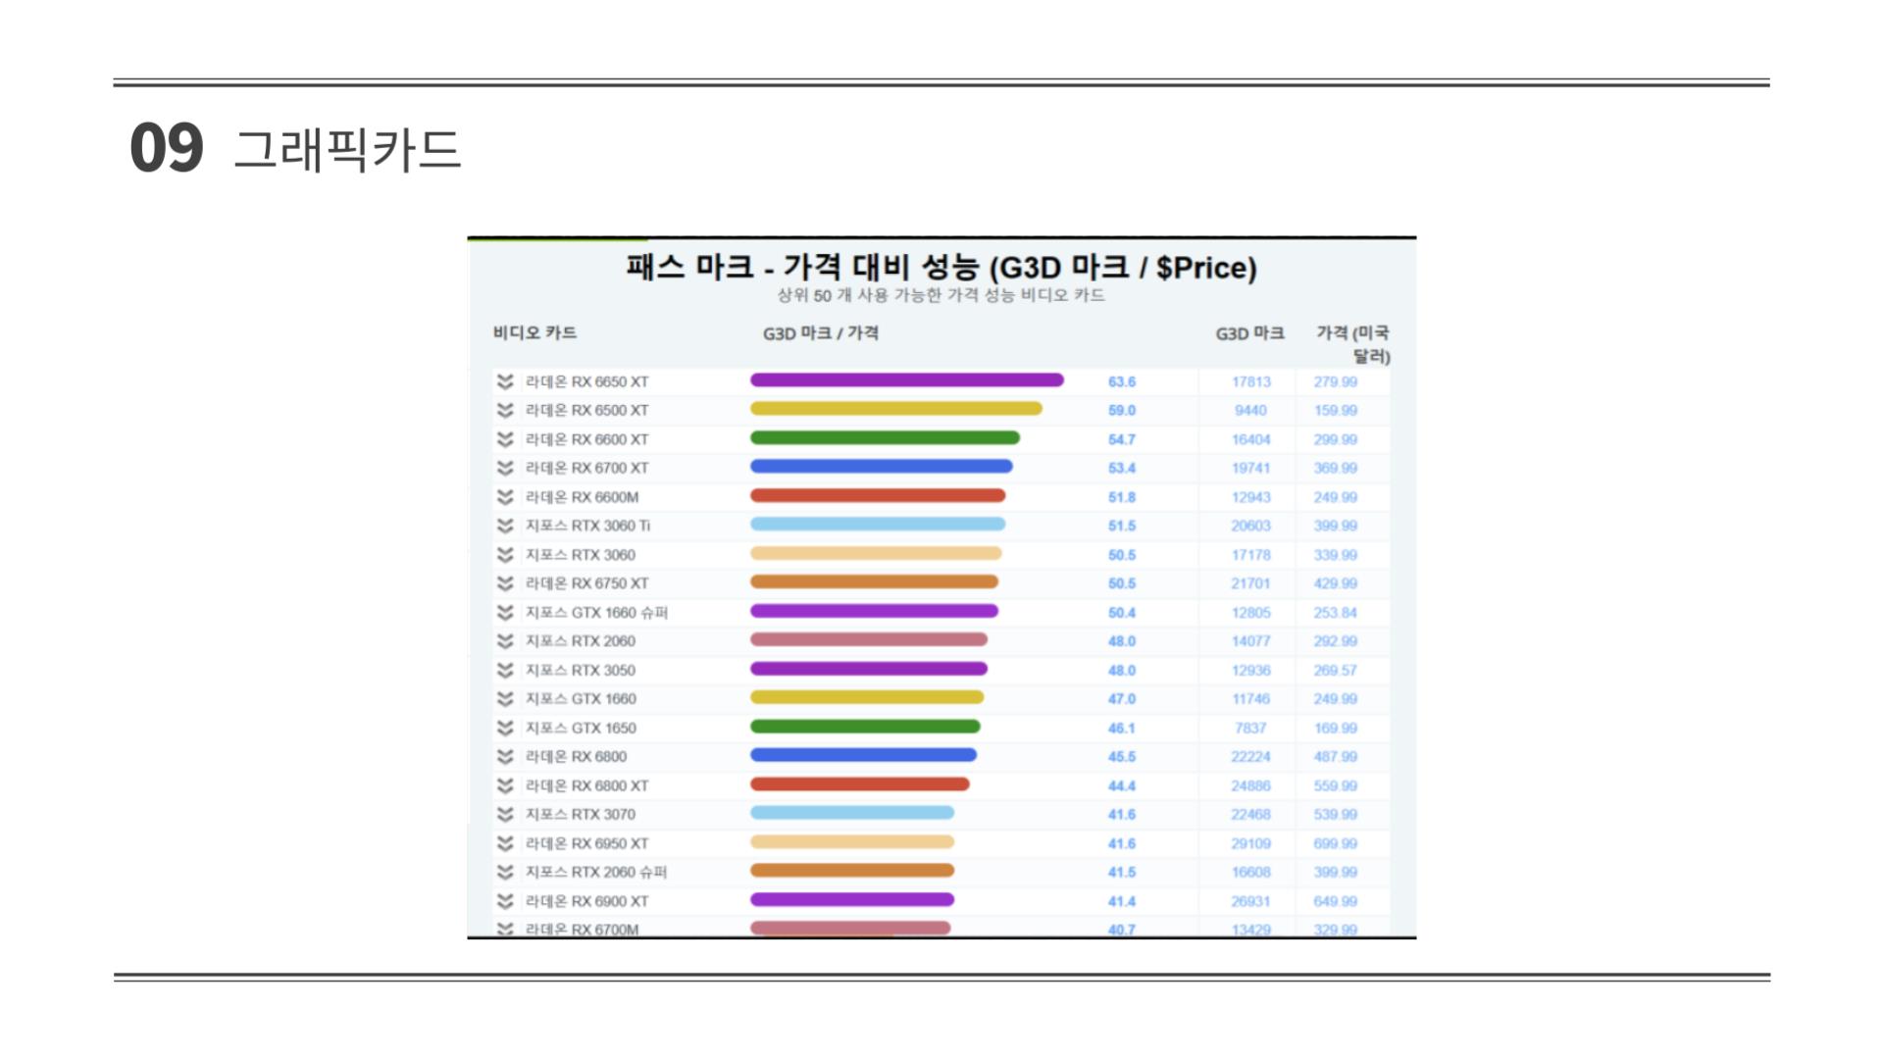
Task: Click the purple bar for RX 6650 XT
Action: tap(907, 380)
